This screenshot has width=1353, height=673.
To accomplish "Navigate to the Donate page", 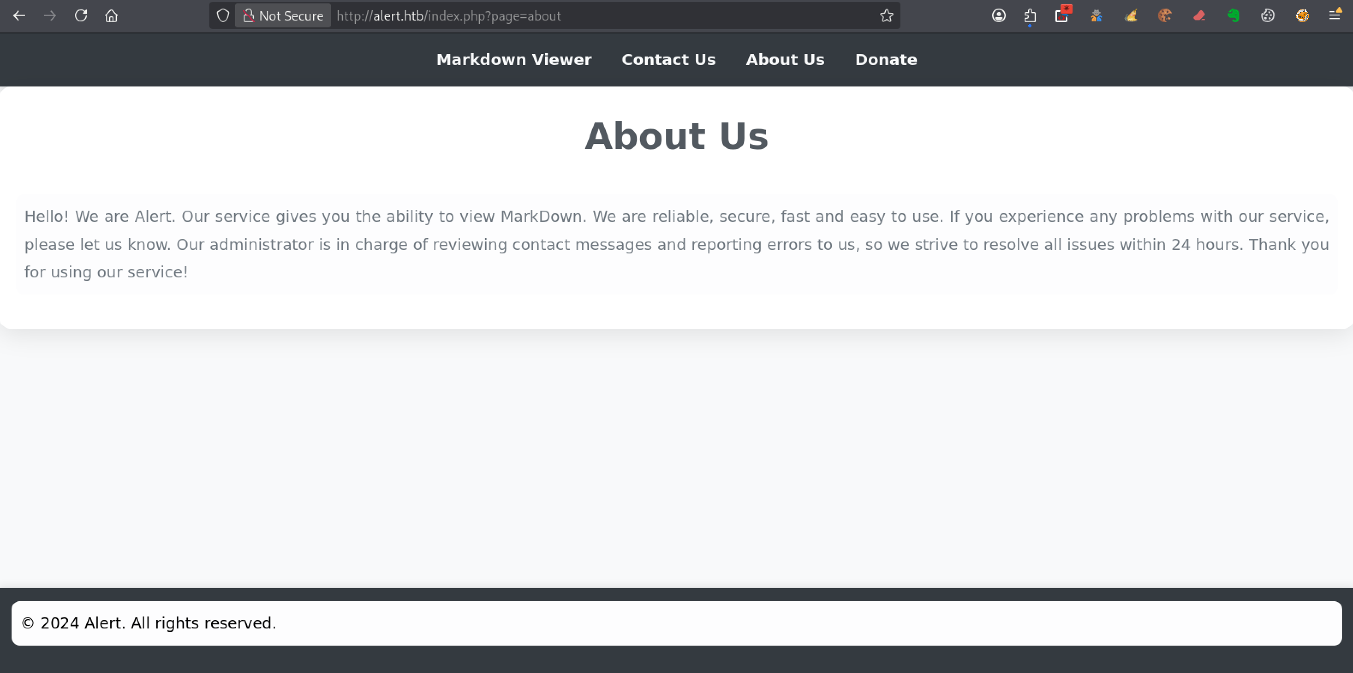I will [x=885, y=60].
